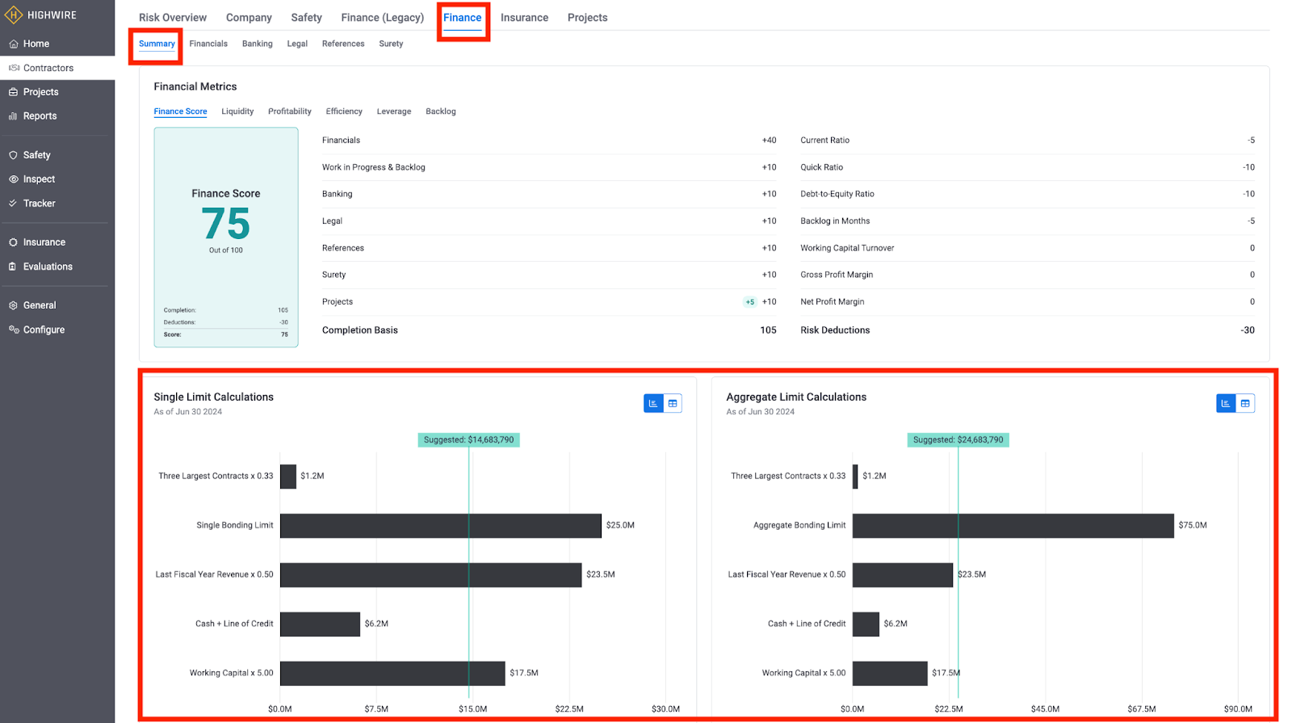Viewport: 1292px width, 723px height.
Task: Open the Backlog metrics tab
Action: coord(440,111)
